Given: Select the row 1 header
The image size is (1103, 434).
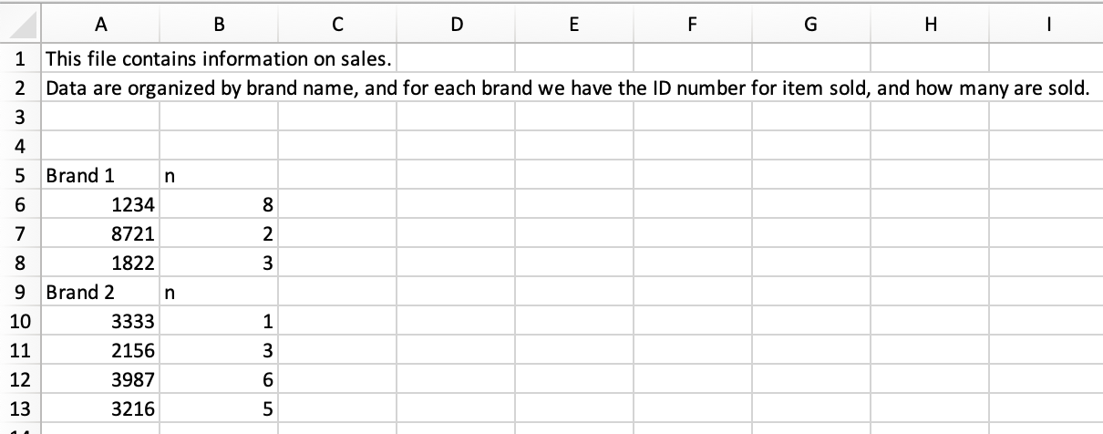Looking at the screenshot, I should point(19,60).
